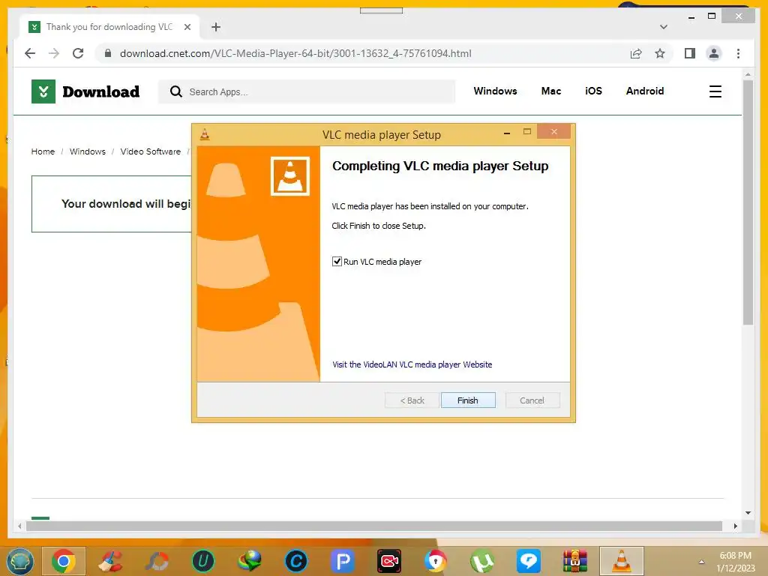Click the Cancel button in VLC Setup

coord(532,400)
